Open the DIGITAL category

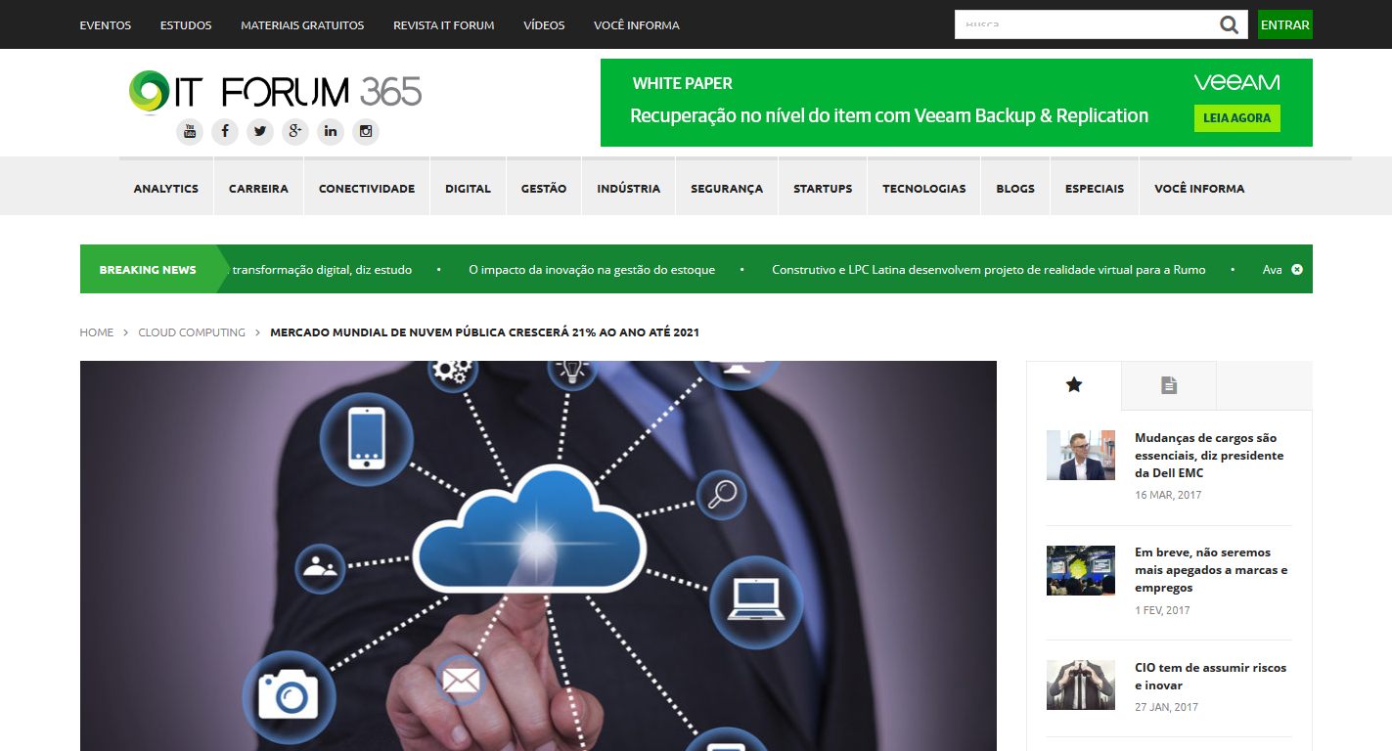(x=468, y=189)
